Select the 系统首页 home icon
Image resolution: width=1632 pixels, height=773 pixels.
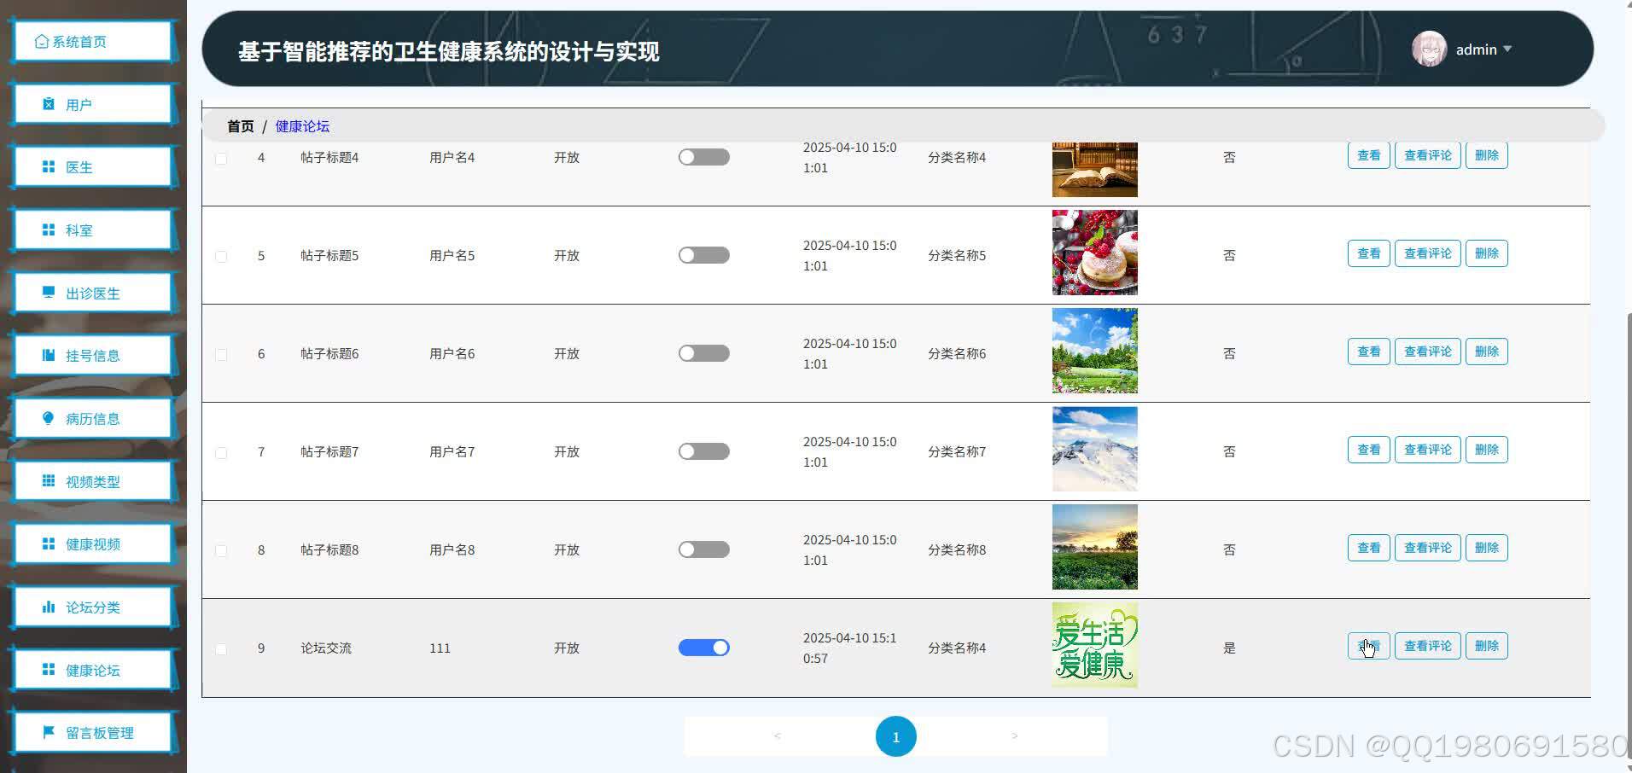click(x=40, y=40)
